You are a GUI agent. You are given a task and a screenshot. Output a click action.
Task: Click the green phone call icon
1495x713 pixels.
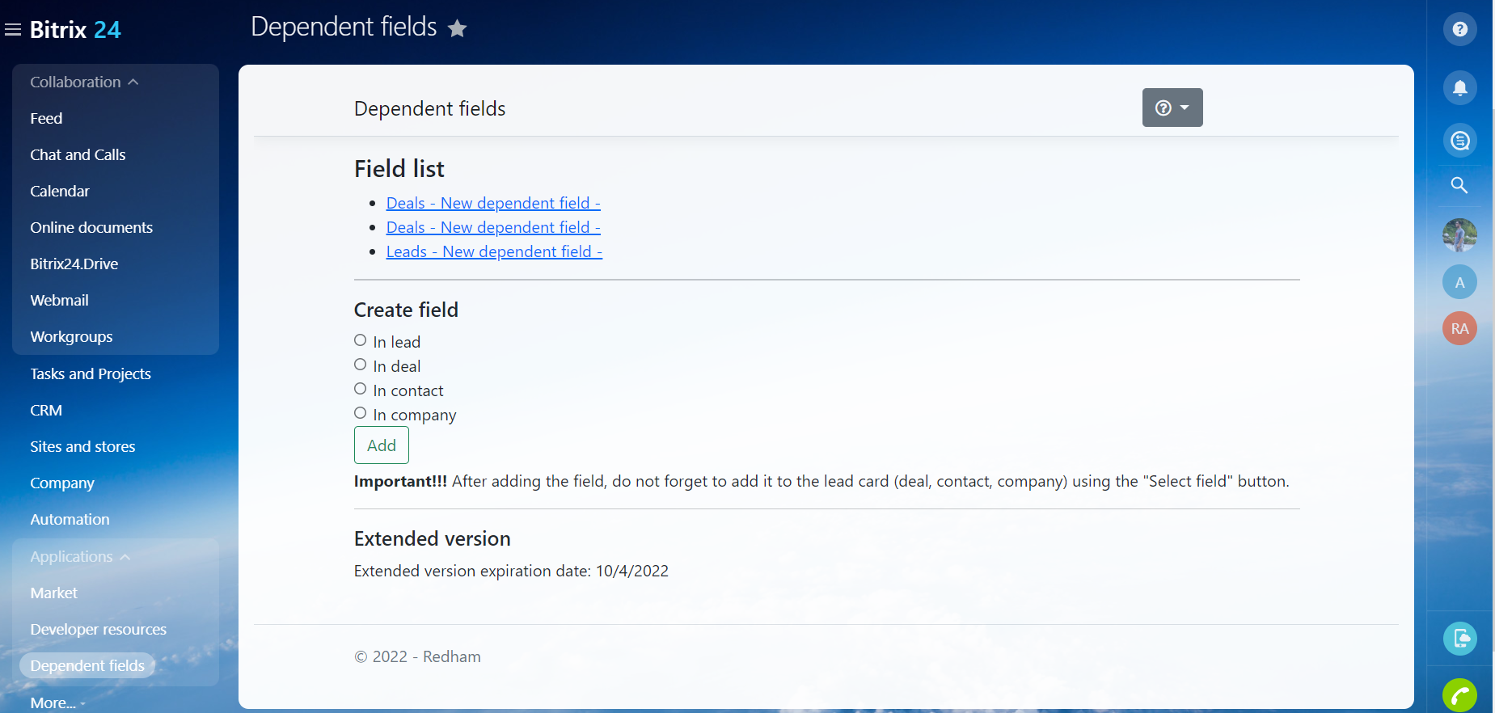[x=1459, y=694]
